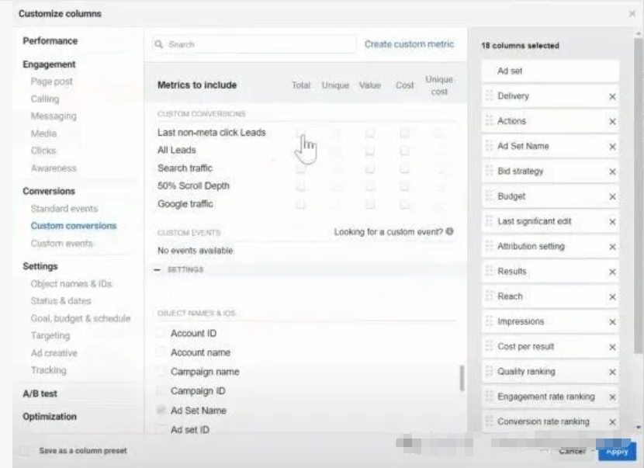
Task: Remove the Quality ranking column with X
Action: pyautogui.click(x=612, y=372)
